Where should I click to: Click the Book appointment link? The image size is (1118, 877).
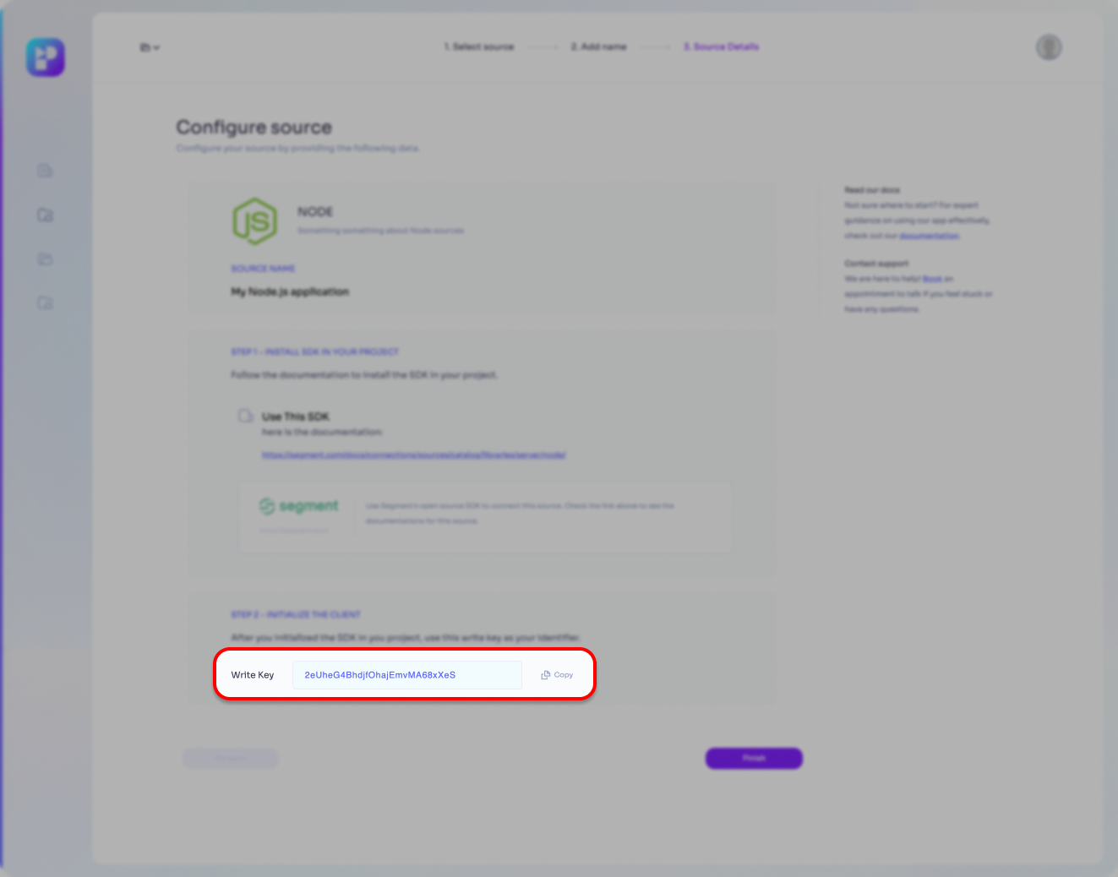point(932,279)
